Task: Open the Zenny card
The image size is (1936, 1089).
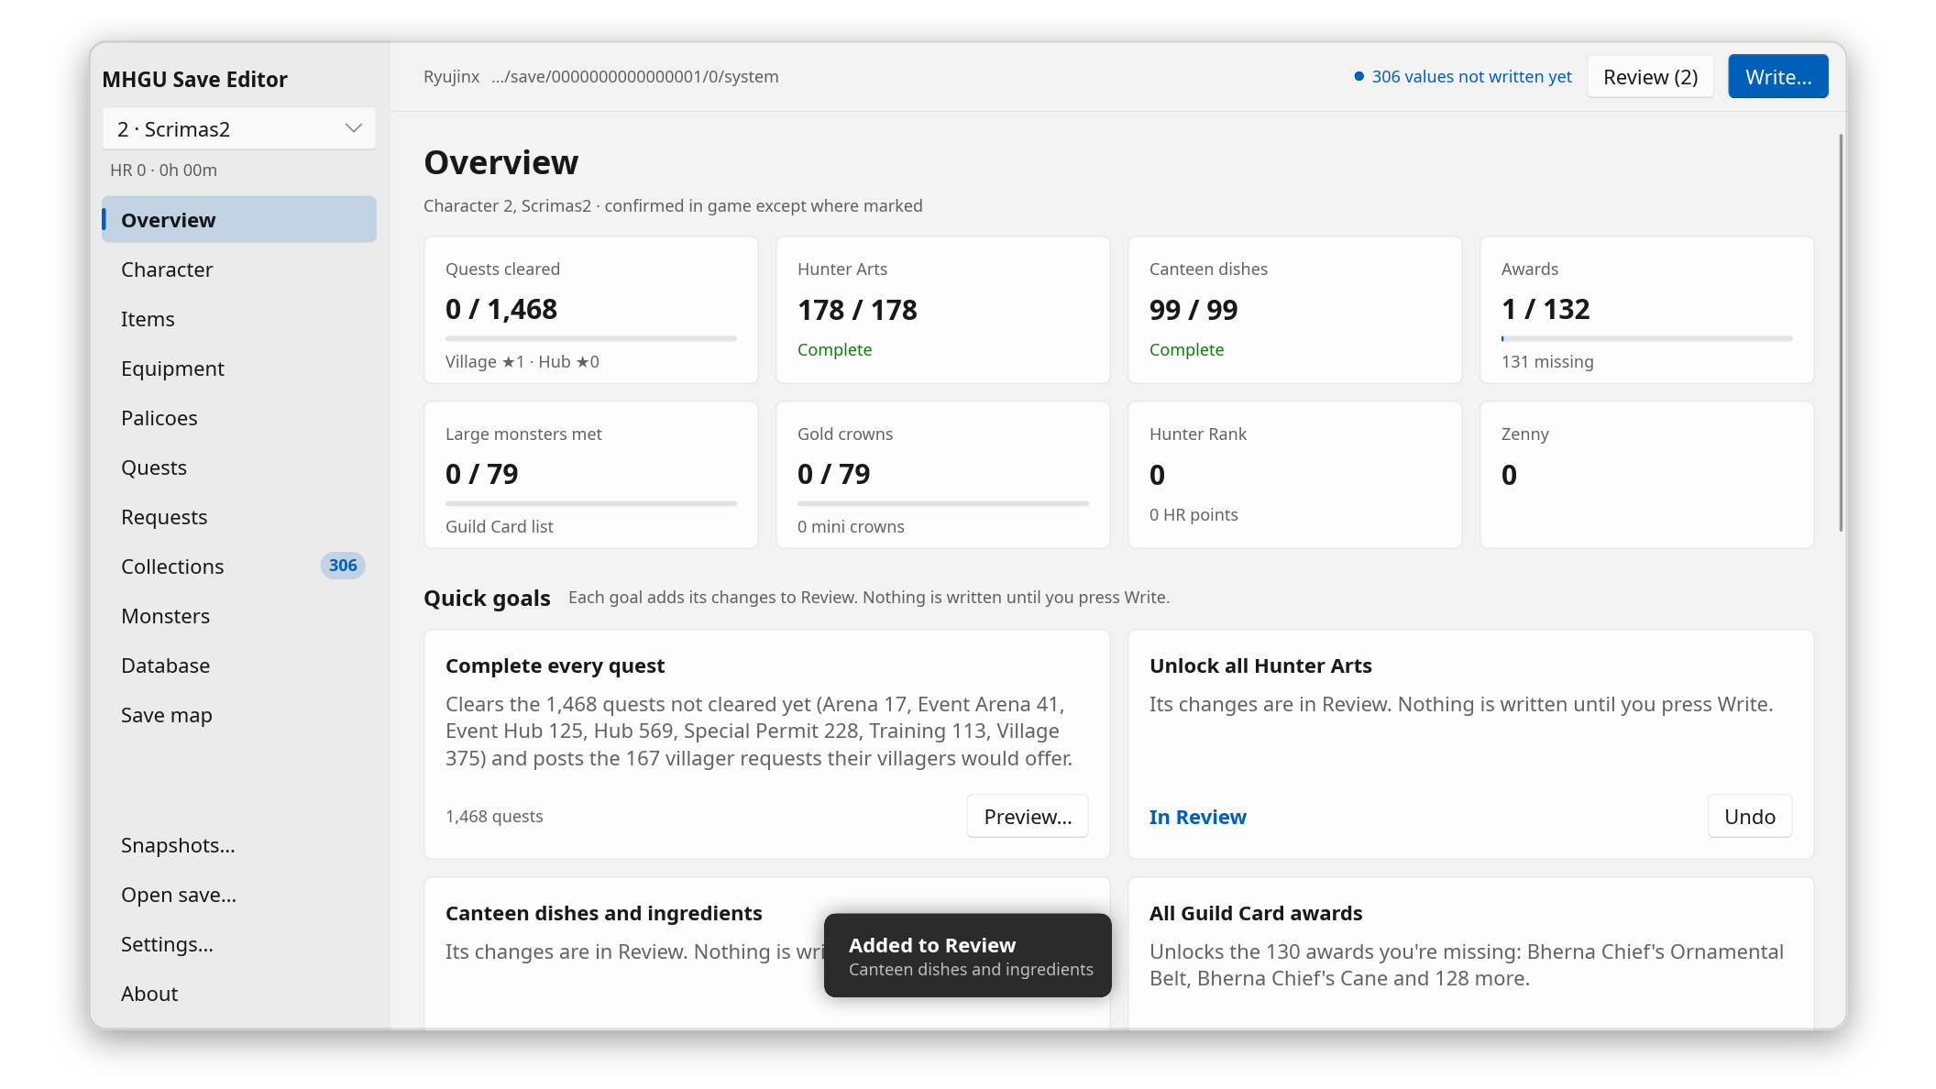Action: [1646, 475]
